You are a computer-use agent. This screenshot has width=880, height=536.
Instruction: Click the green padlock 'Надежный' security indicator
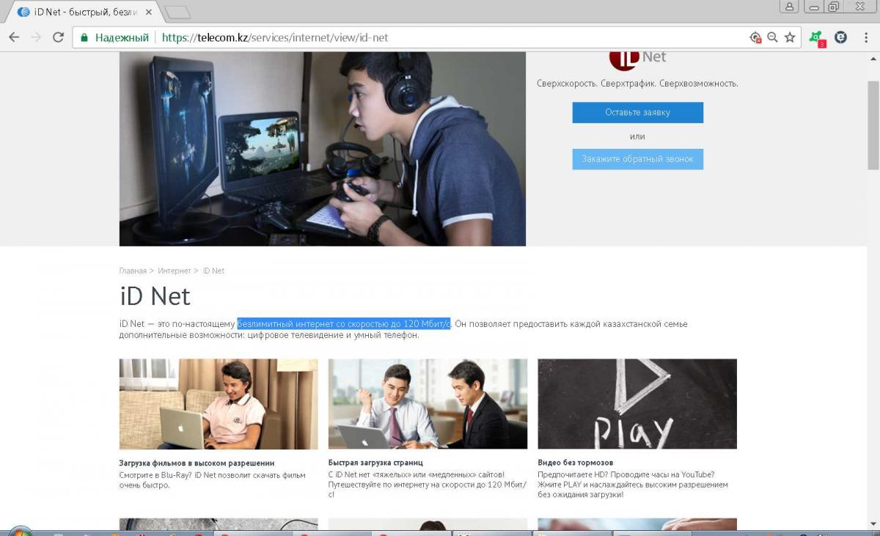pos(114,37)
